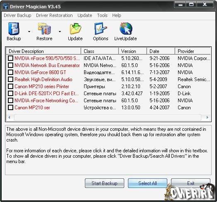Open the Update menu
217x202 pixels.
point(85,15)
